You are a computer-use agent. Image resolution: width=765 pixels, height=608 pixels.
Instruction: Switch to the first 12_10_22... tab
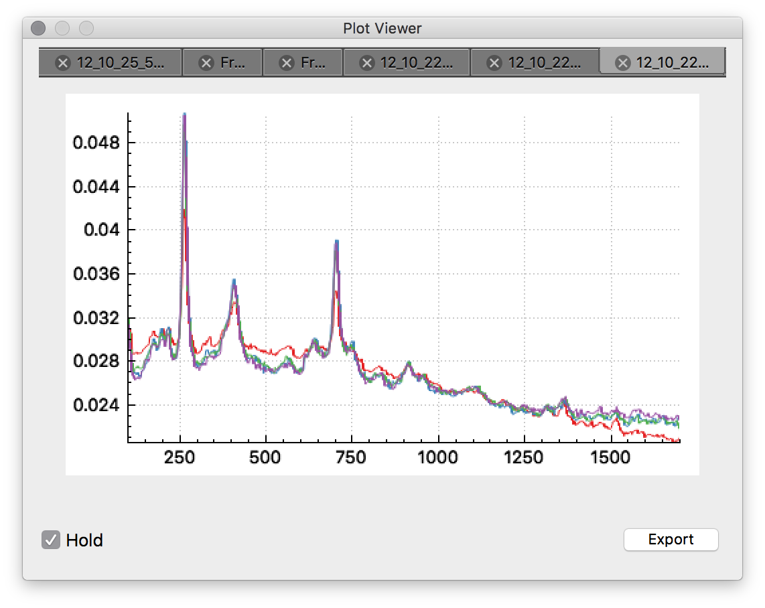pyautogui.click(x=416, y=63)
